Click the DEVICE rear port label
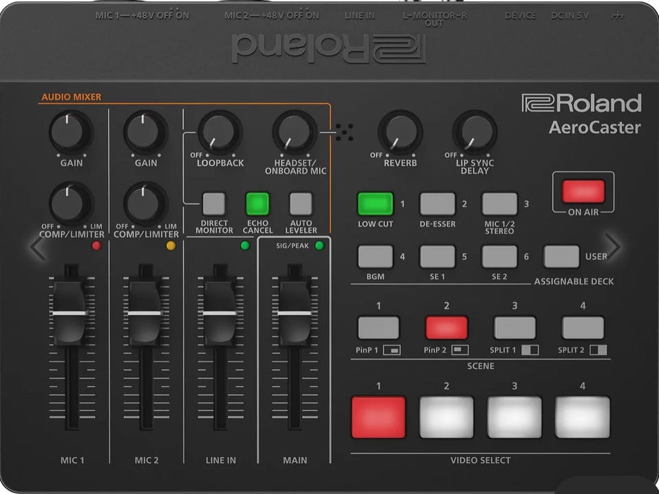 coord(520,16)
